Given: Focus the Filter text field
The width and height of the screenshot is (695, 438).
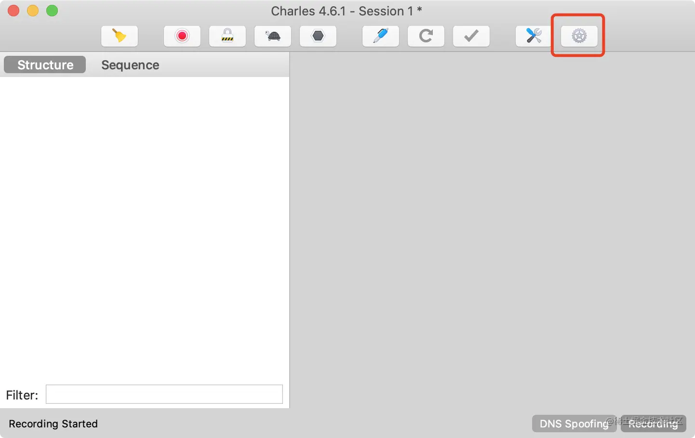Looking at the screenshot, I should [164, 394].
